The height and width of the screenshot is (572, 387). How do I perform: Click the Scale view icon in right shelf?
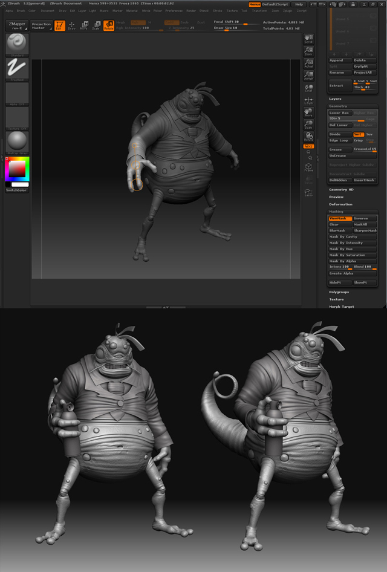click(308, 125)
